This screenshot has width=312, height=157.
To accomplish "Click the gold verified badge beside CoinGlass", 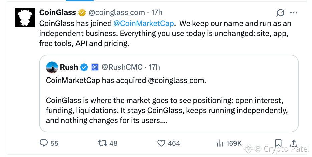I will click(x=82, y=13).
